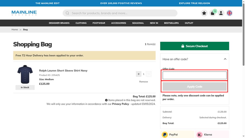This screenshot has height=138, width=245.
Task: Open the Privacy Policy link
Action: click(120, 104)
